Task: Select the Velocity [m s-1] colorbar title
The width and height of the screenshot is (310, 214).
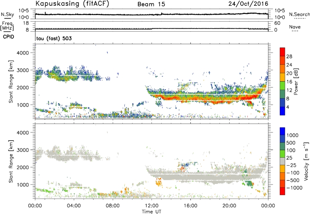Action: click(x=306, y=161)
